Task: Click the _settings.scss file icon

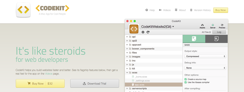Action: point(133,81)
